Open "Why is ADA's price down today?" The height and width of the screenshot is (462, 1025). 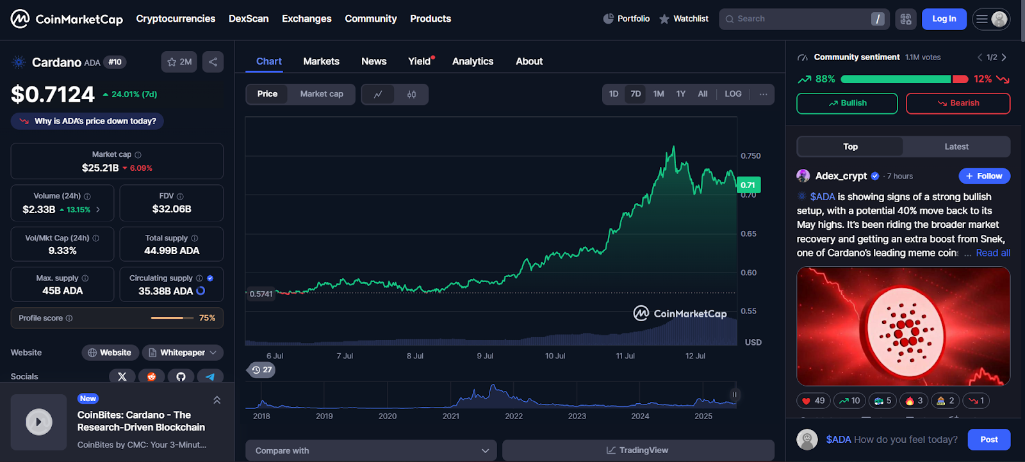[x=87, y=121]
